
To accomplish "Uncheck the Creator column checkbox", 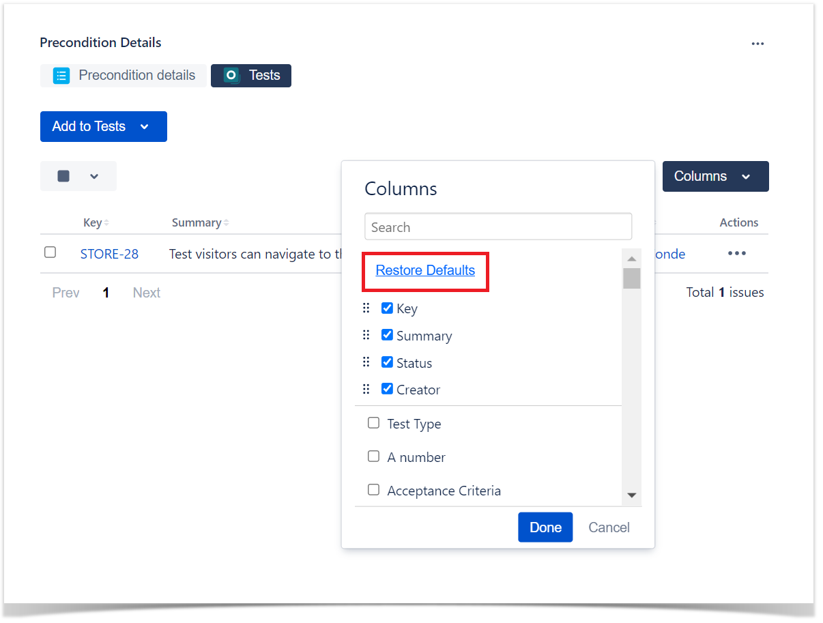I will point(387,389).
